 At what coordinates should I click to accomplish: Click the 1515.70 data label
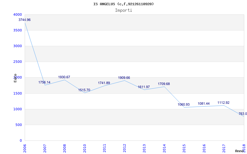coord(84,90)
